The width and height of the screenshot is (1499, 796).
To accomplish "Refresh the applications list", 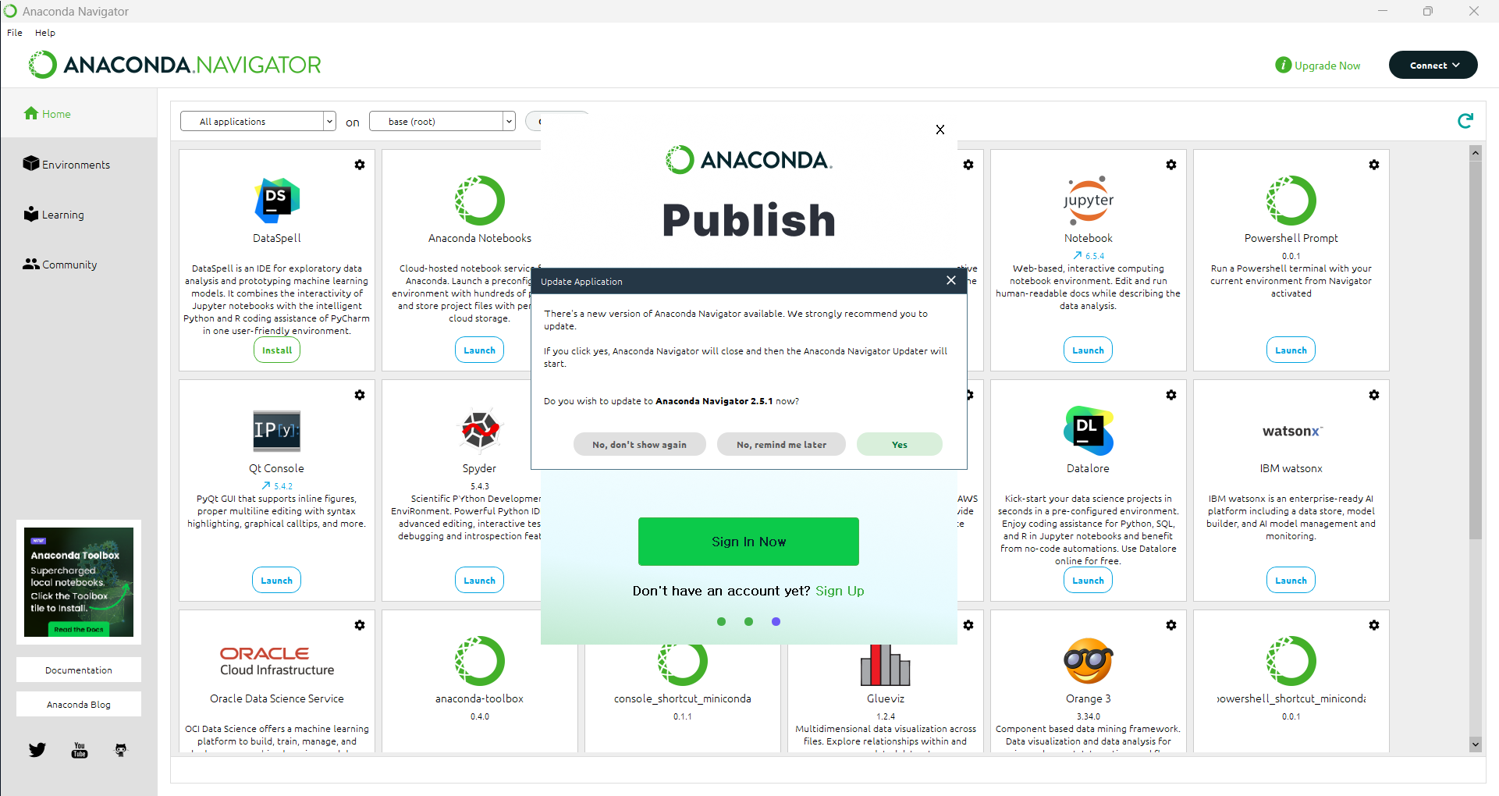I will [x=1465, y=121].
